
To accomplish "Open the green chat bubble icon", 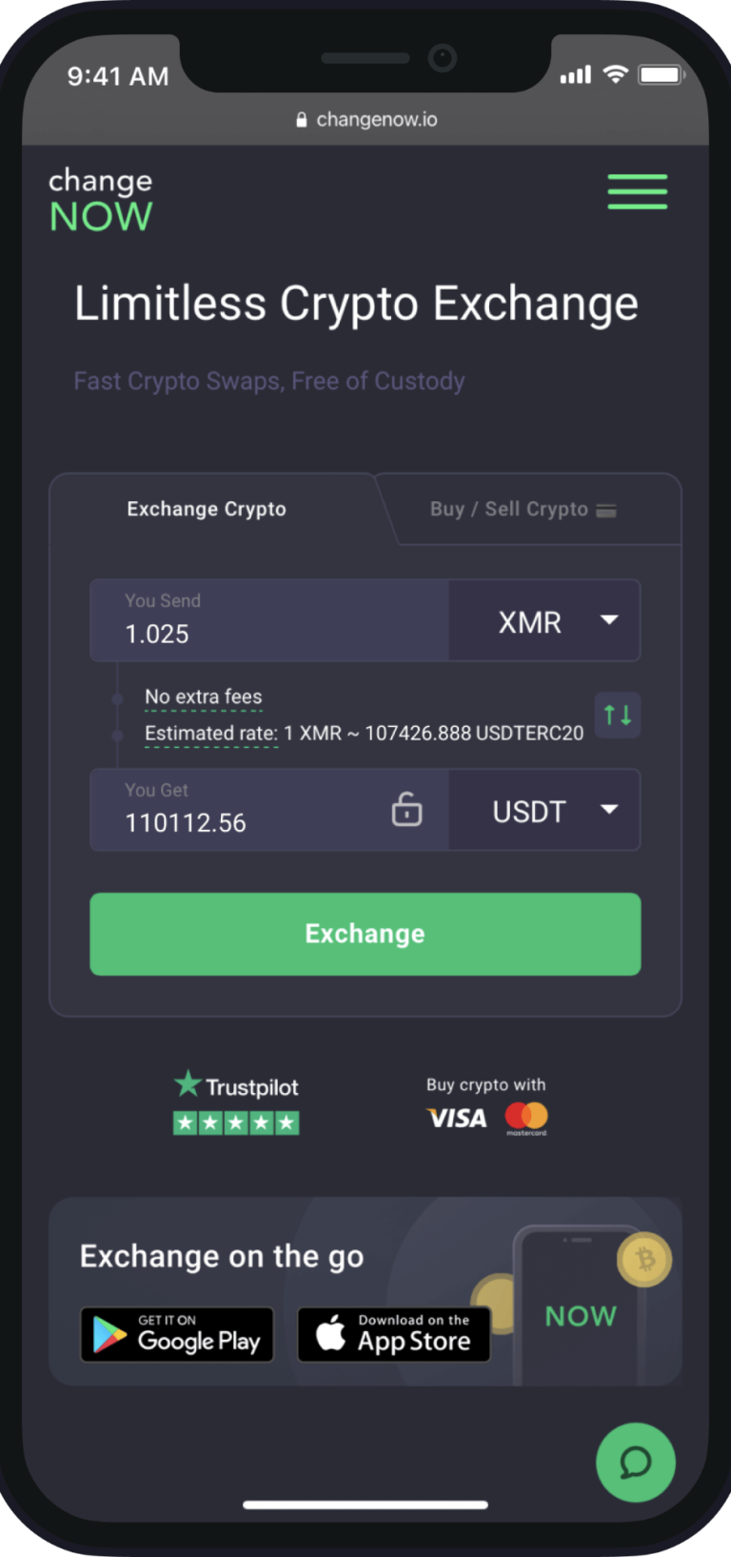I will point(635,1462).
